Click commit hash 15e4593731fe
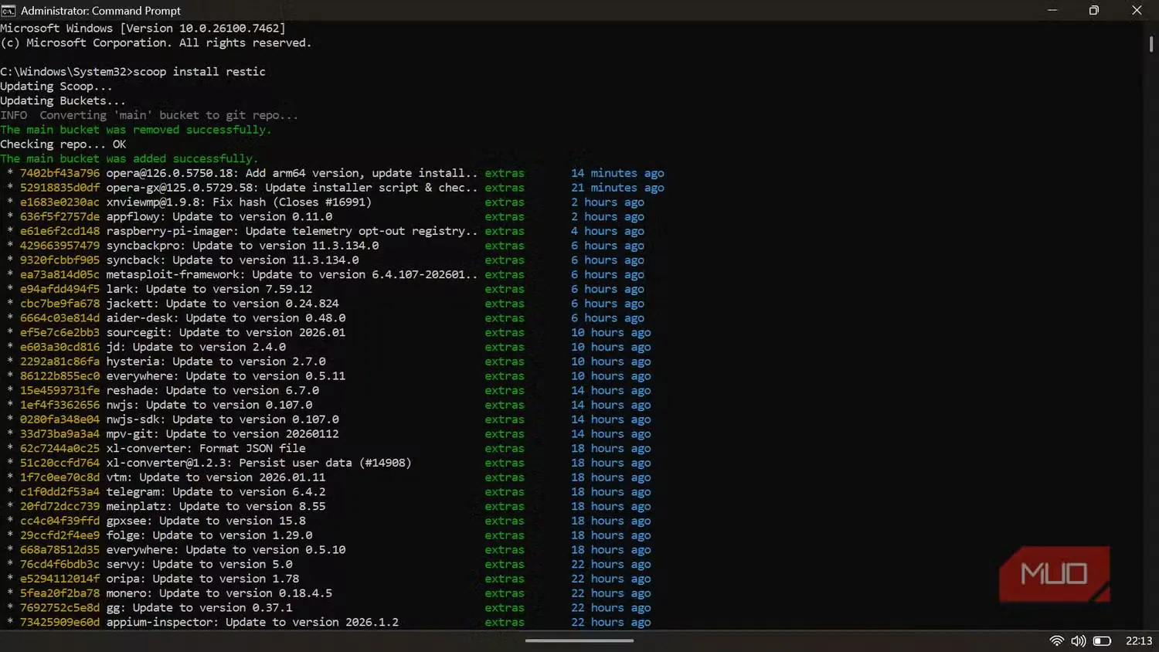Screen dimensions: 1159x652 click(x=59, y=391)
